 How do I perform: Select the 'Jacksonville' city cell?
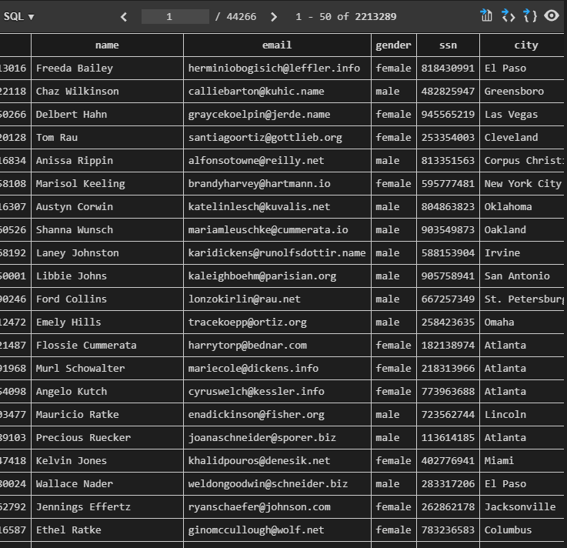tap(523, 506)
